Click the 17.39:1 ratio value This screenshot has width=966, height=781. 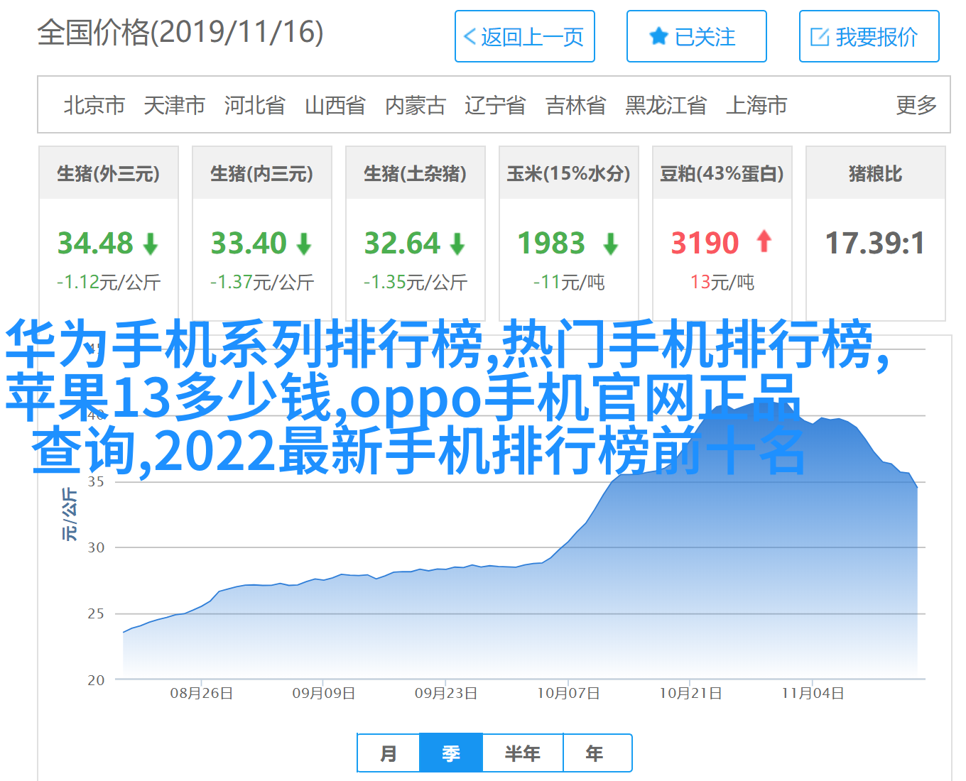(875, 244)
